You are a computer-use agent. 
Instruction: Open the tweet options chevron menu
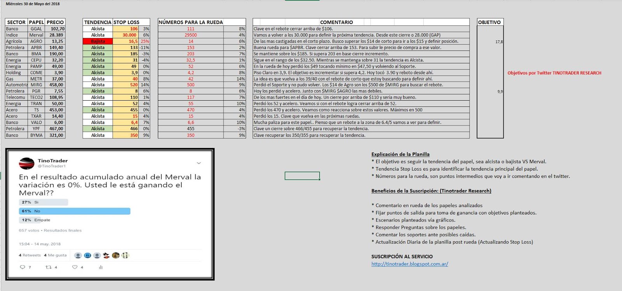(x=199, y=163)
